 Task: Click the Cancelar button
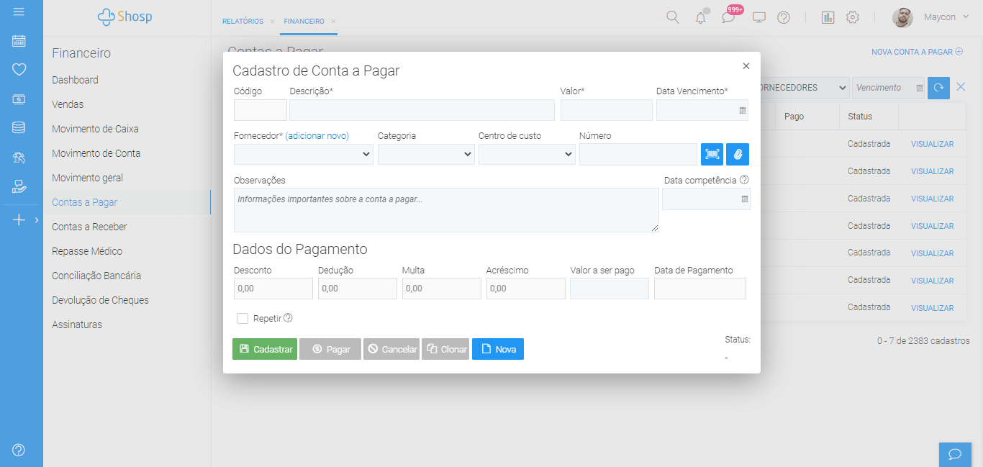(x=391, y=349)
